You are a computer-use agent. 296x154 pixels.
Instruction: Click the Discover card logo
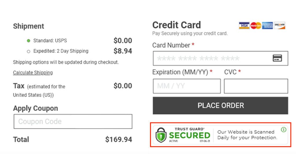[x=280, y=26]
